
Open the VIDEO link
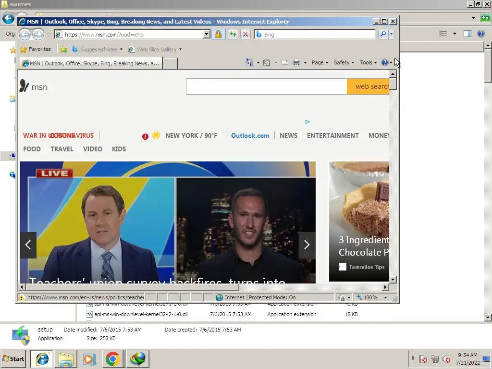[93, 149]
